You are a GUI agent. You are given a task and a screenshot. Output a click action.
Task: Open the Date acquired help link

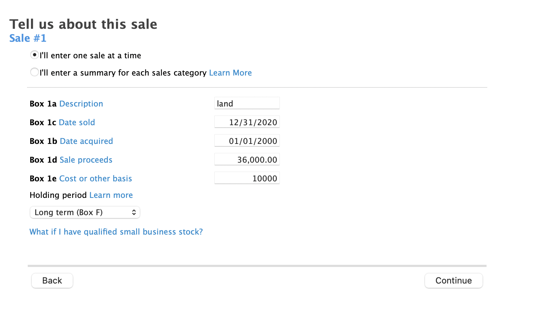86,141
